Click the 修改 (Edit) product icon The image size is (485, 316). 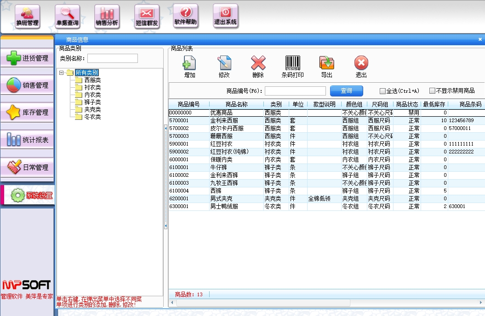coord(224,67)
